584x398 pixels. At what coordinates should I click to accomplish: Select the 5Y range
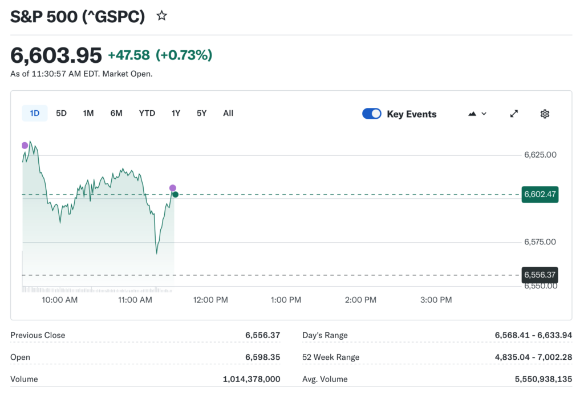[x=201, y=114]
